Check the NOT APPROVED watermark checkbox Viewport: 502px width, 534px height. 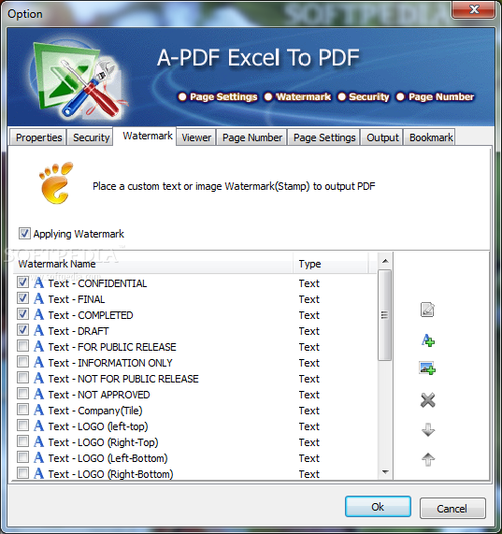pyautogui.click(x=22, y=394)
